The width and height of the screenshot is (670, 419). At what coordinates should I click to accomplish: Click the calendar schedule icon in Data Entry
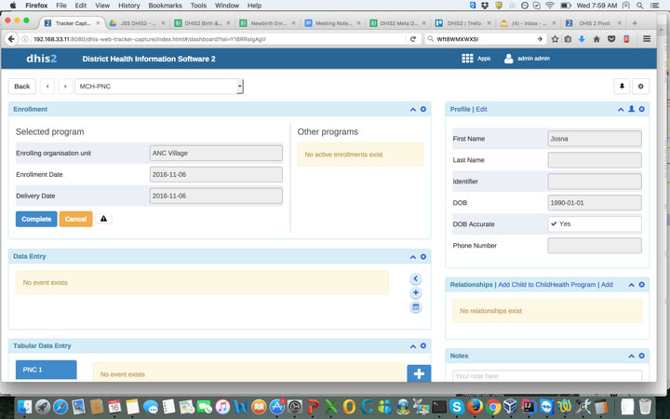[x=416, y=307]
